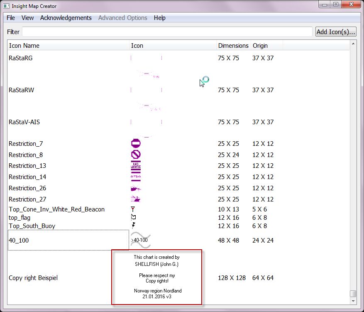Image resolution: width=364 pixels, height=312 pixels.
Task: Click the Restriction_26 boat icon
Action: pyautogui.click(x=136, y=188)
